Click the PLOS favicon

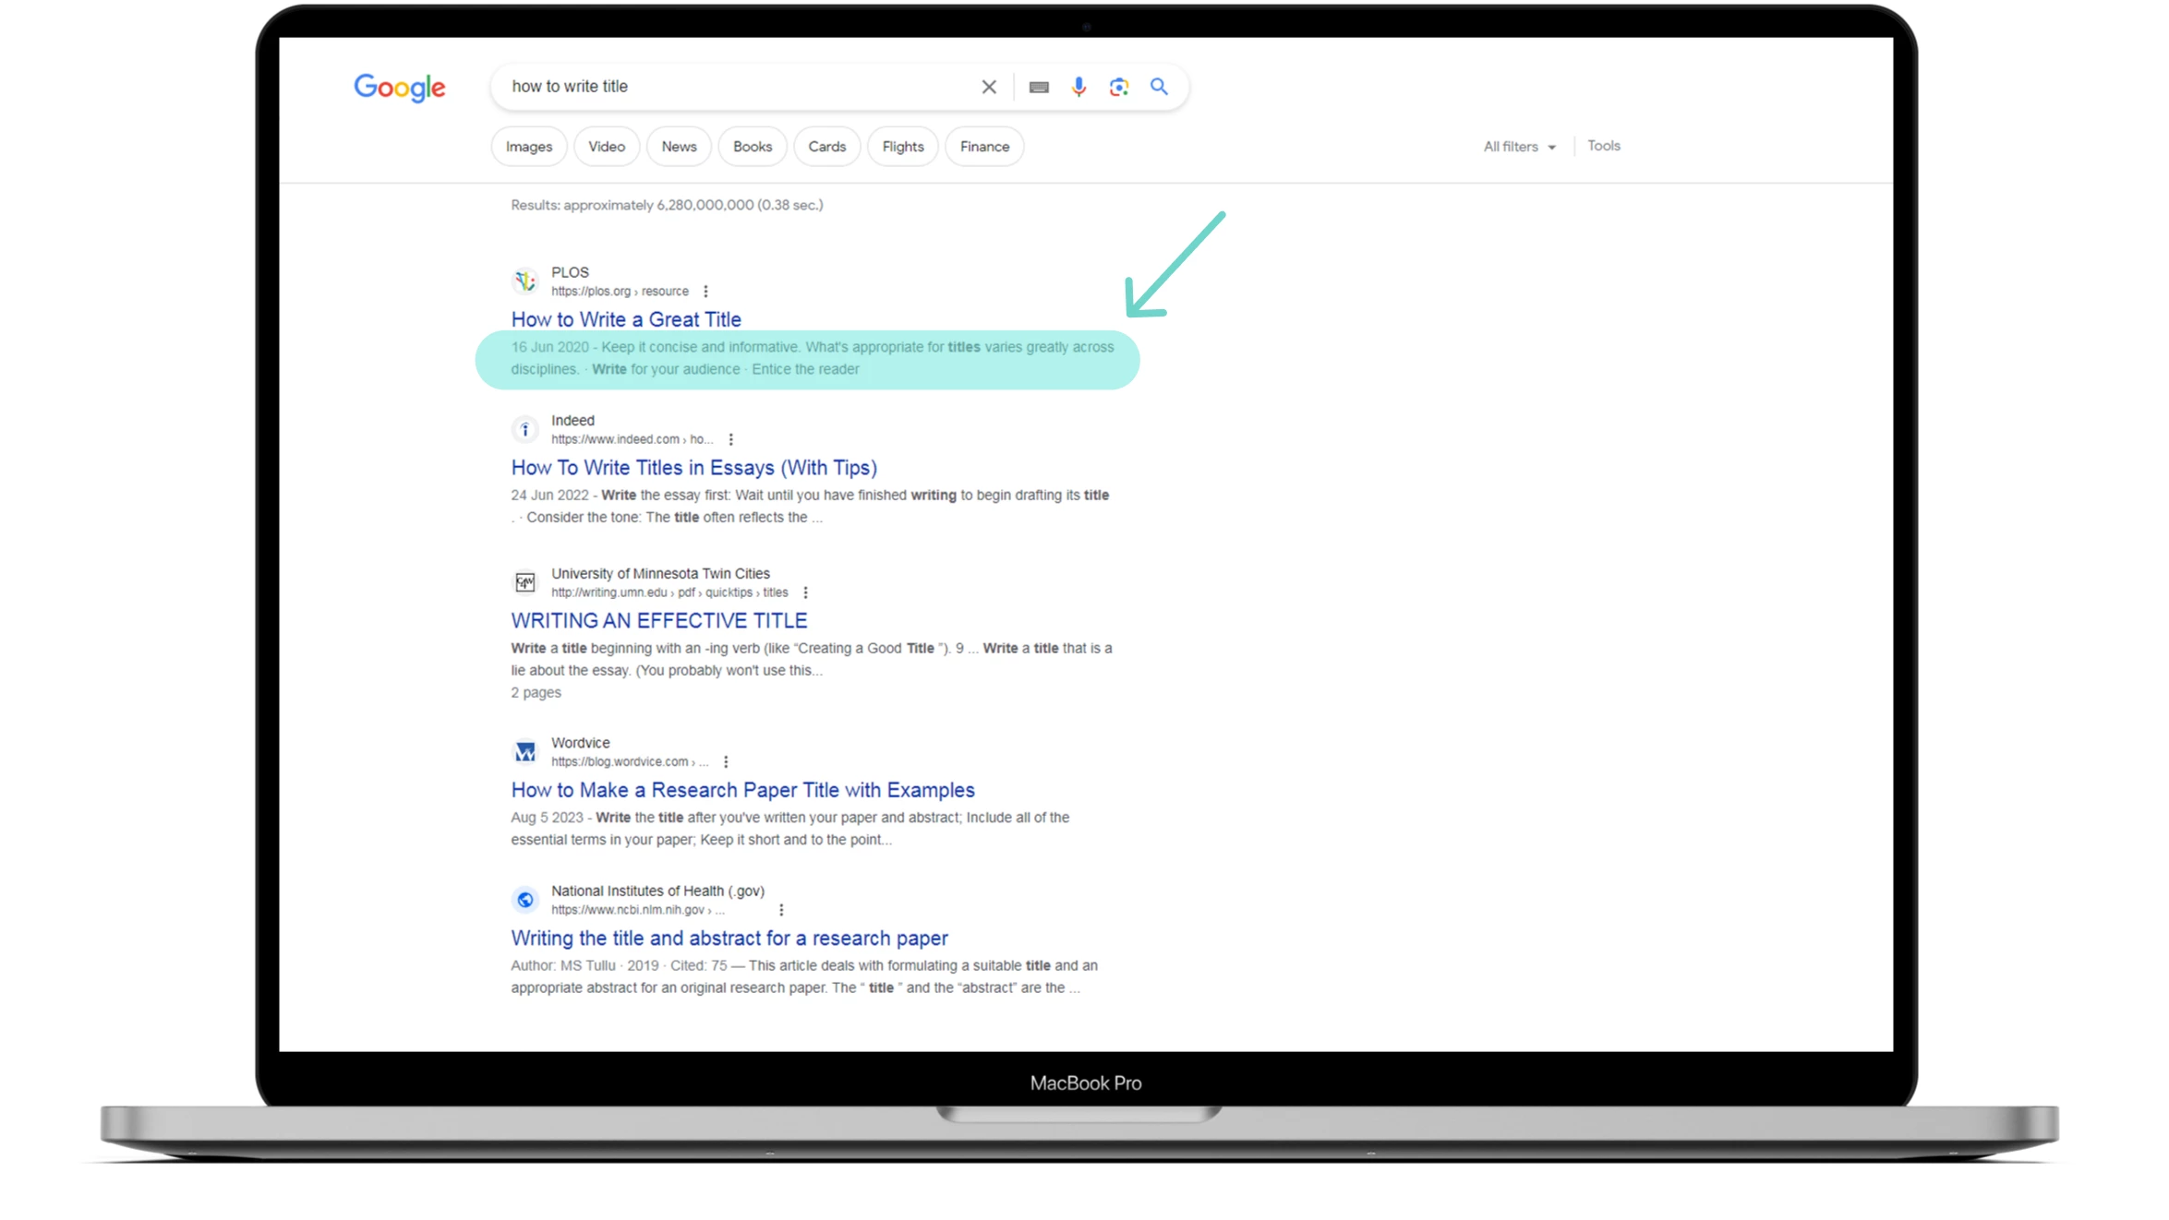pyautogui.click(x=525, y=281)
